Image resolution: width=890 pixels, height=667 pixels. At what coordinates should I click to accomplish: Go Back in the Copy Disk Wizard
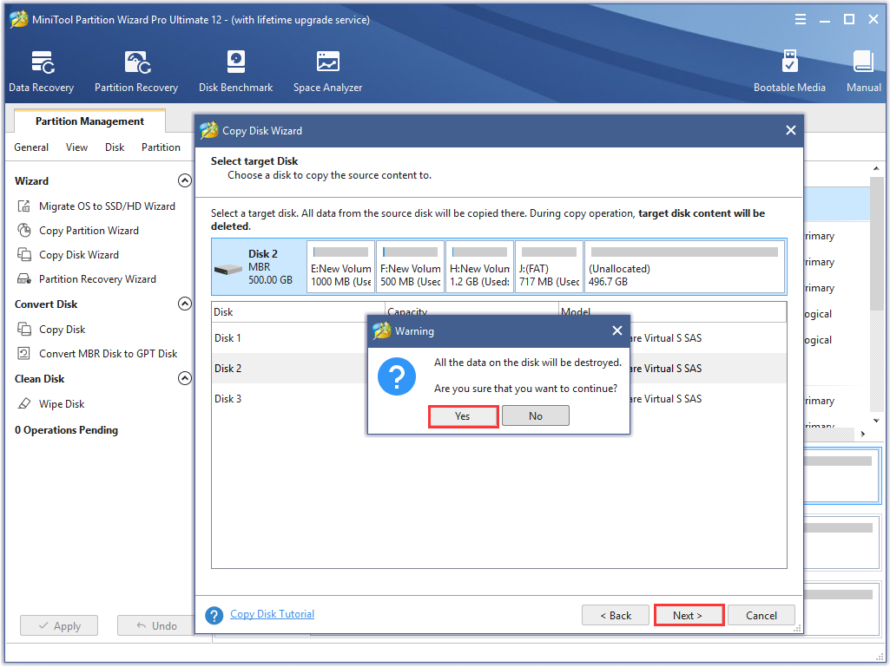pos(616,615)
